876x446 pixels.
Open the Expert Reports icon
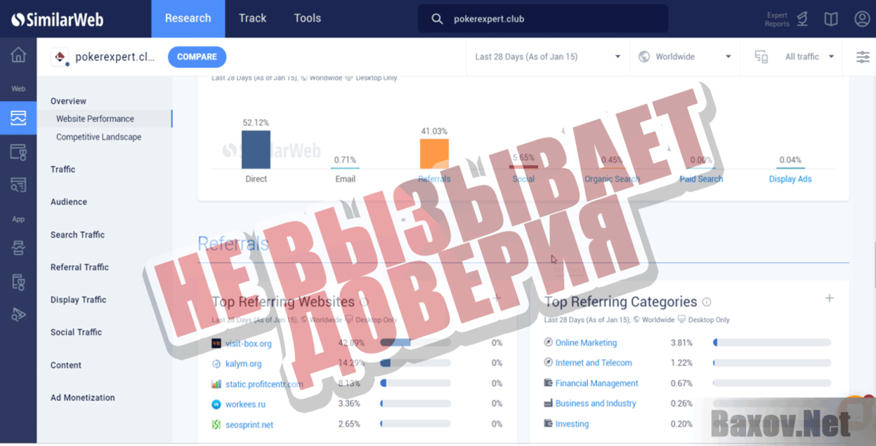802,19
